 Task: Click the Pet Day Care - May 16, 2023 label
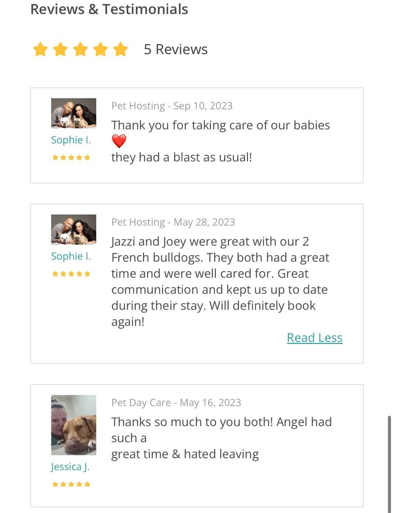tap(176, 403)
